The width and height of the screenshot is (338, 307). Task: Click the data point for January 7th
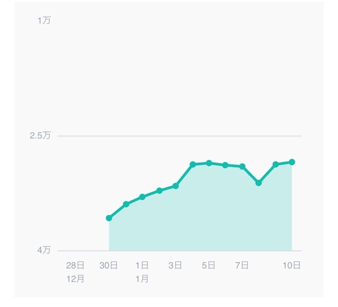coord(242,167)
